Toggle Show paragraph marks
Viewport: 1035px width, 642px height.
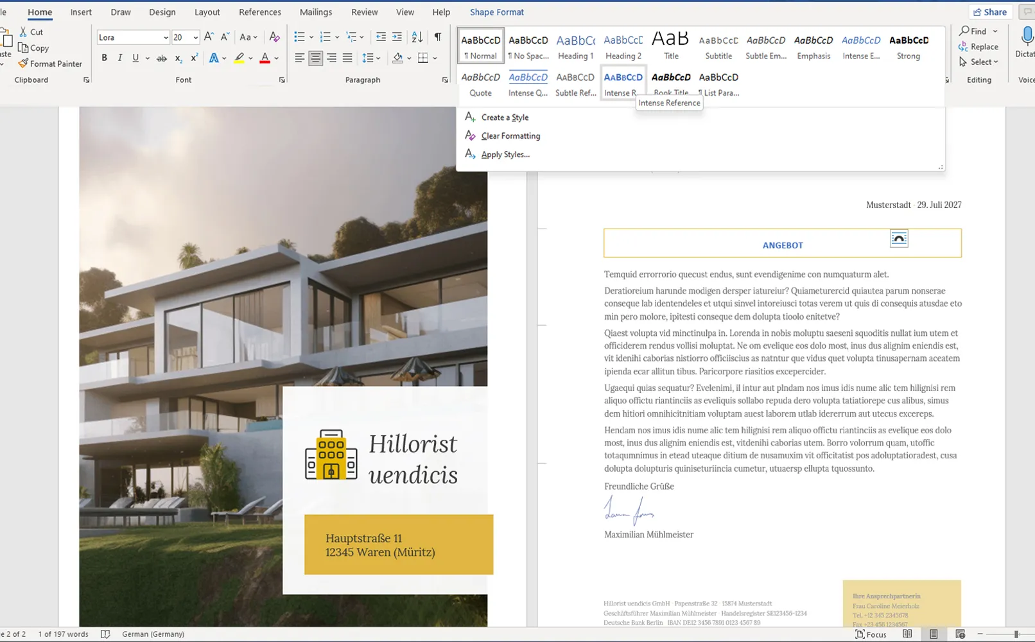click(438, 37)
